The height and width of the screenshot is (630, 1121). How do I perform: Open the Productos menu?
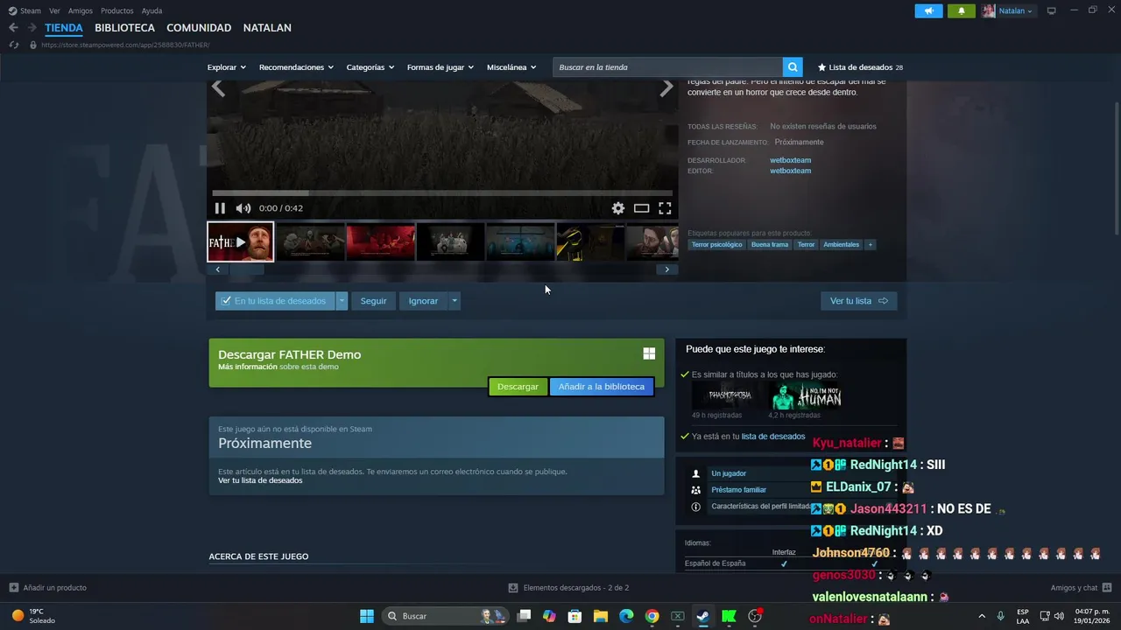tap(117, 10)
